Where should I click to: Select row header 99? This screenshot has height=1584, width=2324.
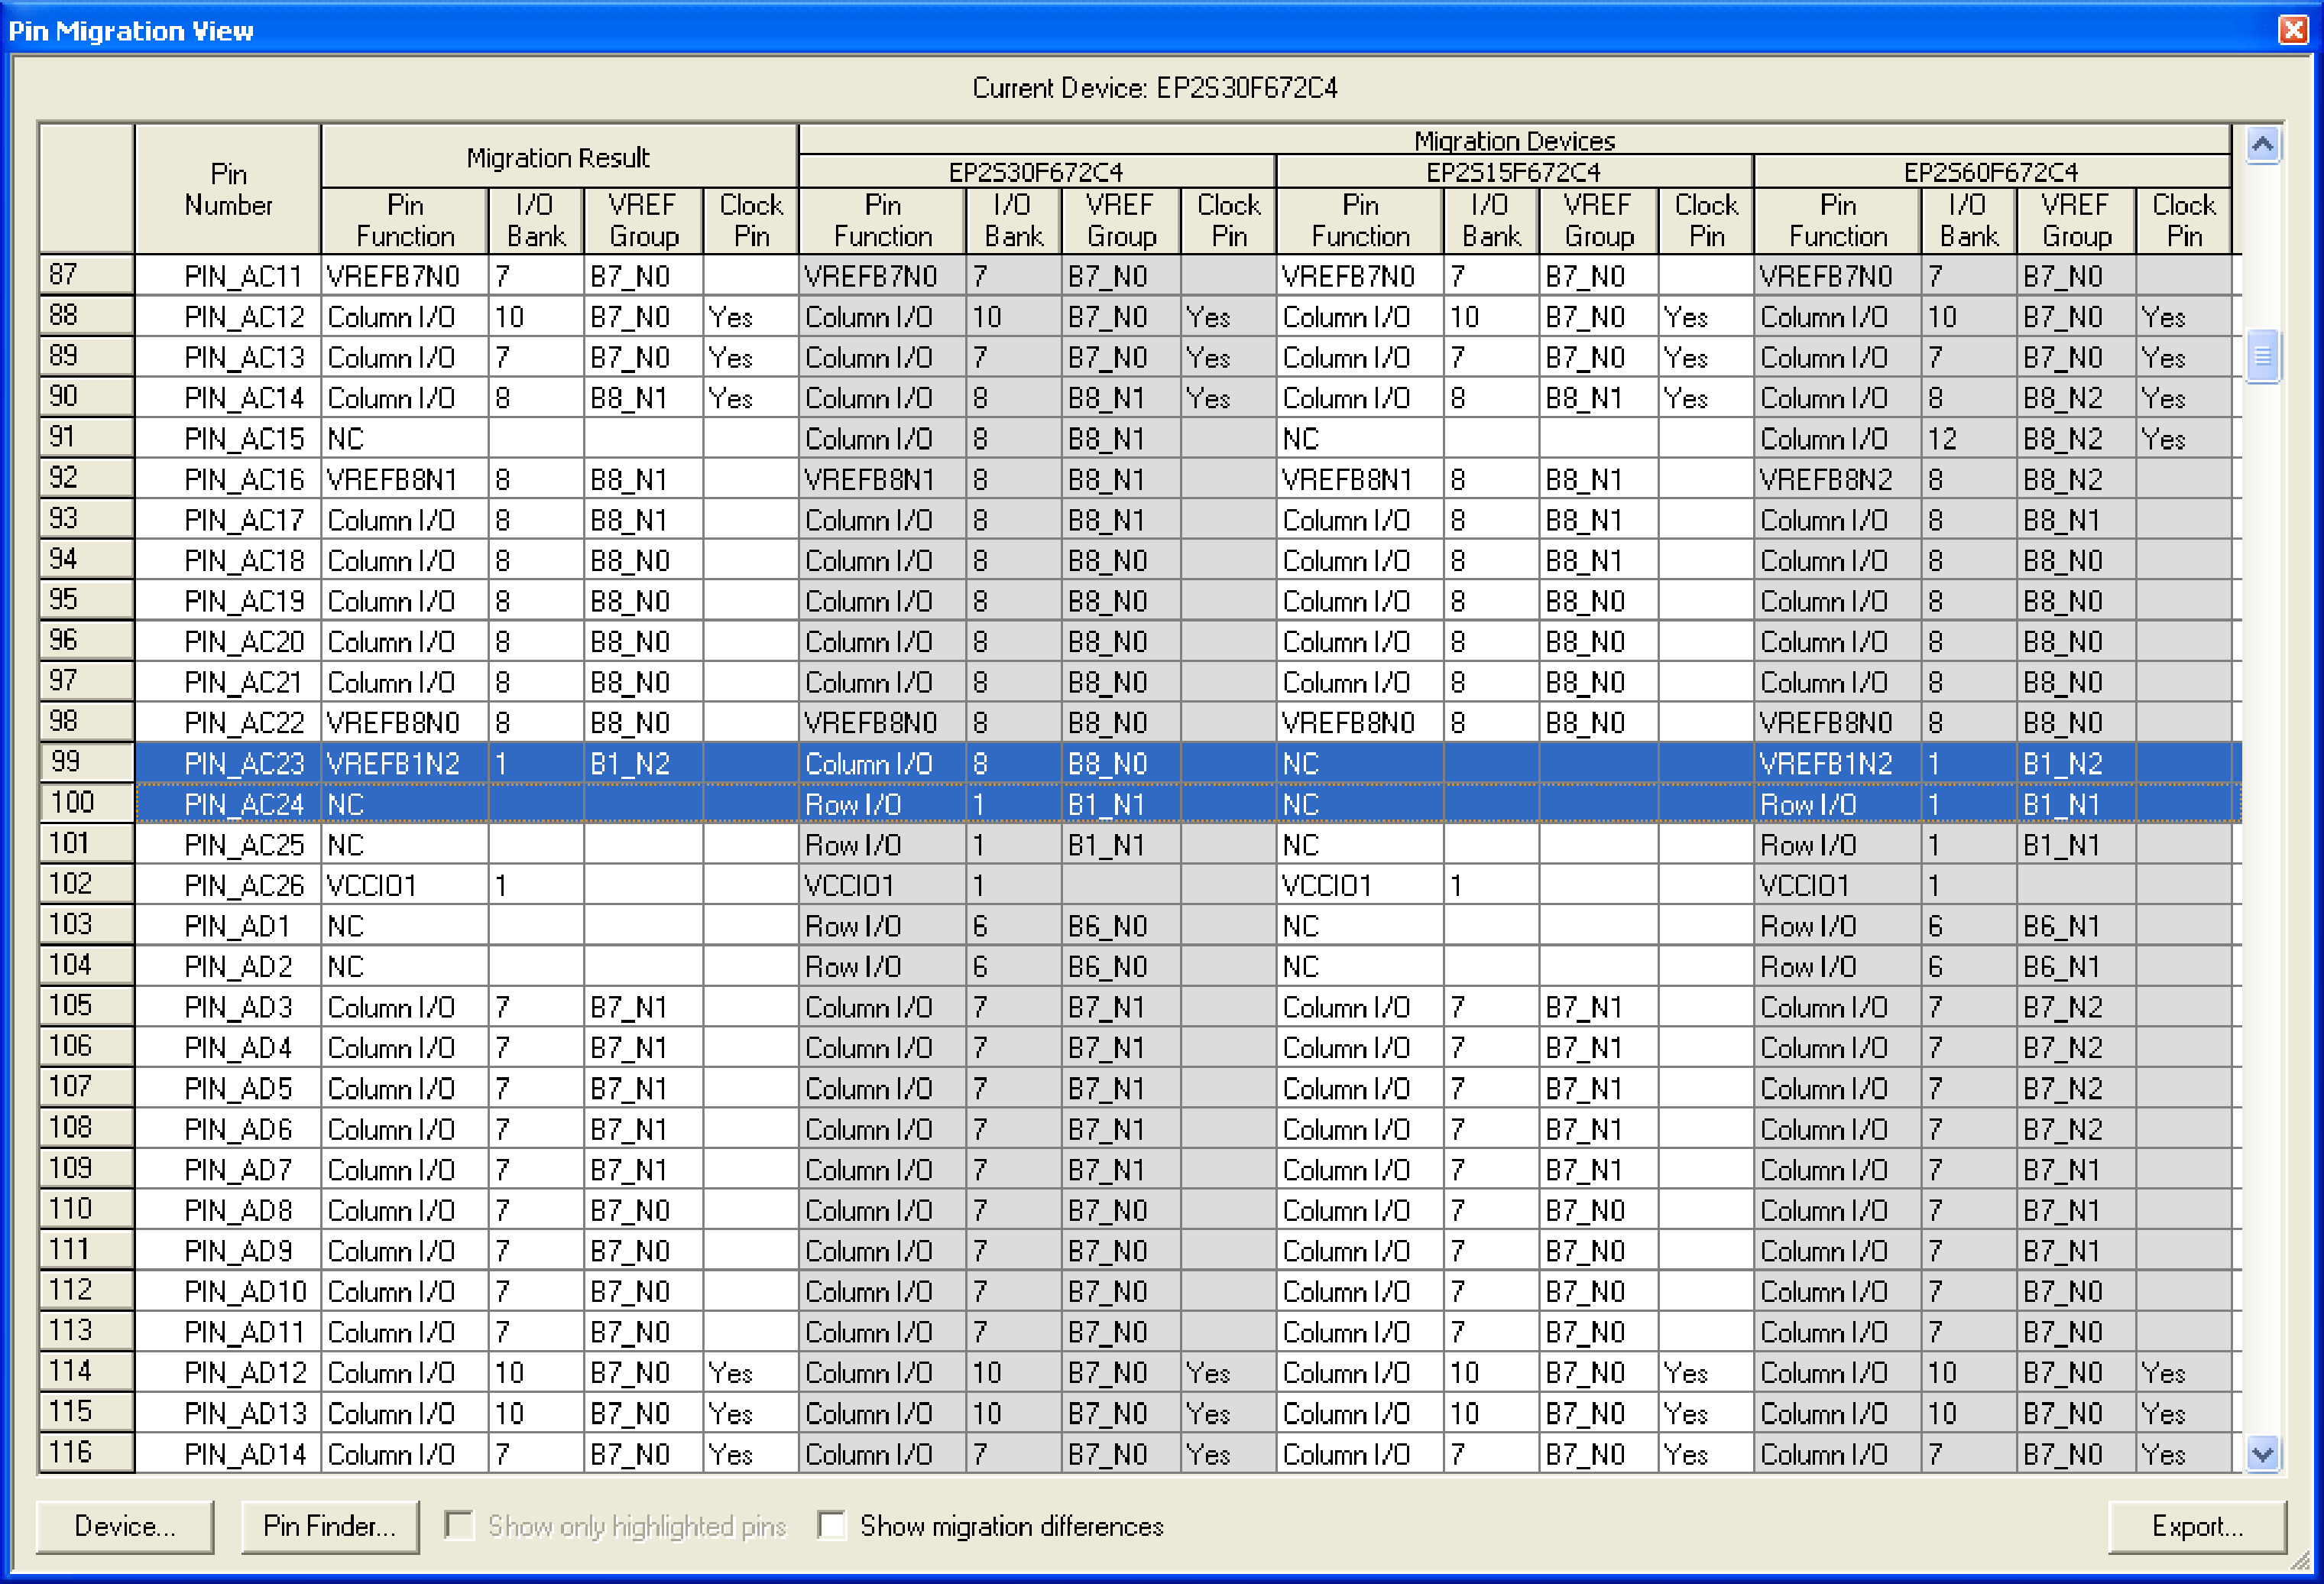tap(86, 762)
